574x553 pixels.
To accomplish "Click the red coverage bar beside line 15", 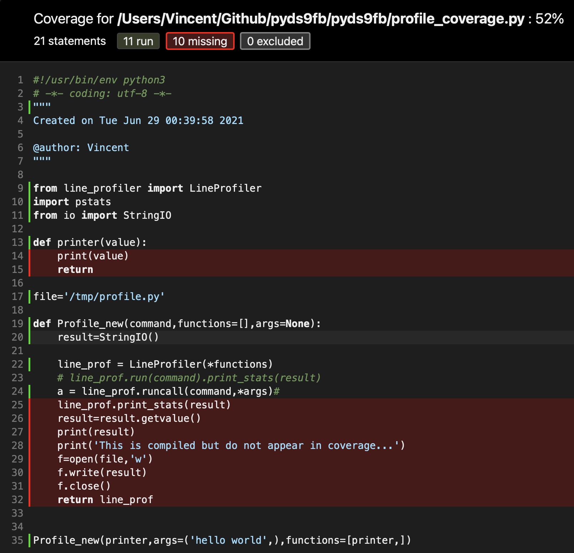I will (29, 269).
